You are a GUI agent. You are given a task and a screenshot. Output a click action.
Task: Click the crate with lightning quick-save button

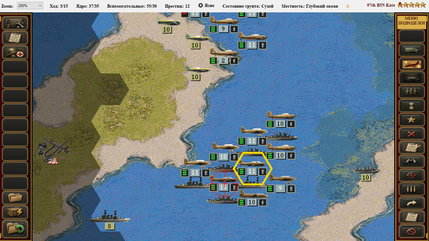[15, 212]
